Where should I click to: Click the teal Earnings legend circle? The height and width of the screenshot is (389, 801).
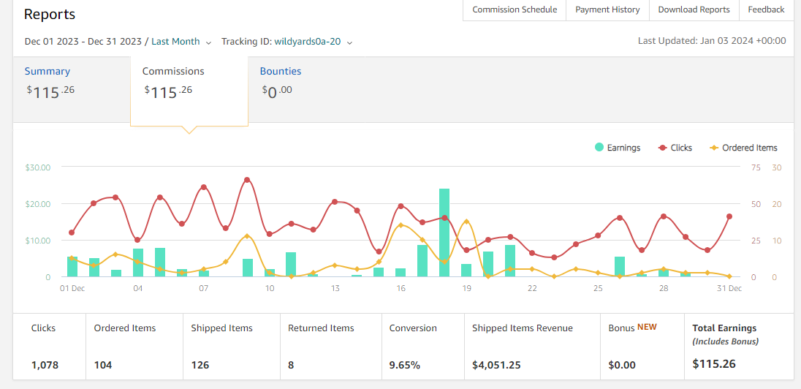[599, 147]
